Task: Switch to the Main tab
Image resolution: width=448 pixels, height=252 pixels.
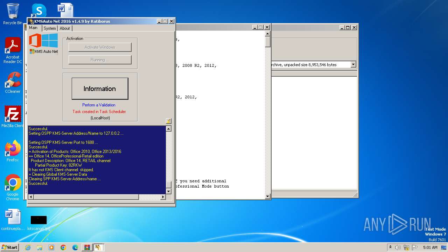Action: click(x=33, y=28)
